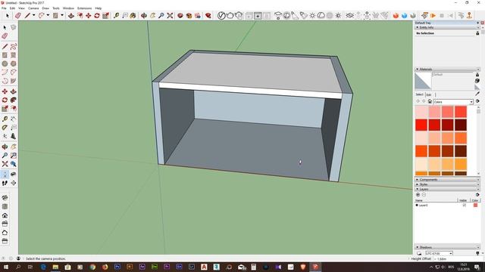Choose the Circle tool in left toolbar

[5, 63]
